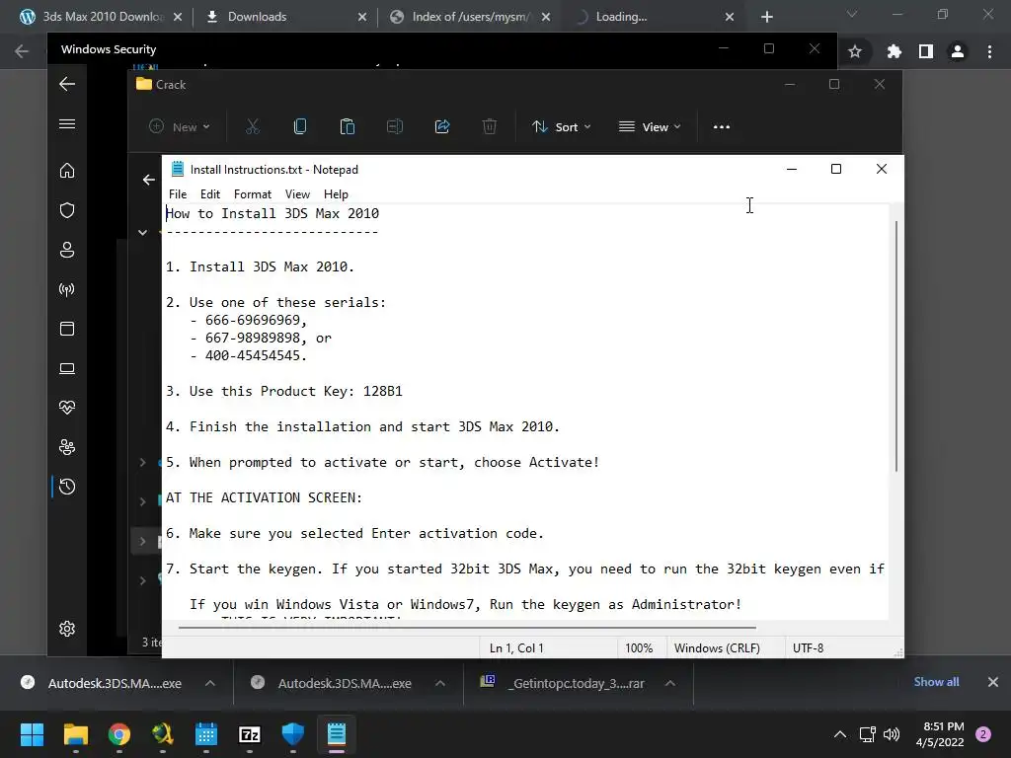Open Chrome from taskbar
1011x758 pixels.
(119, 734)
